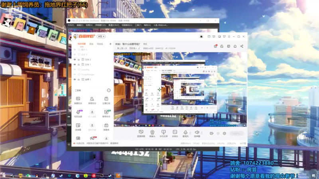The width and height of the screenshot is (319, 179).
Task: Open tool with green badge in toolbox
Action: point(106,113)
